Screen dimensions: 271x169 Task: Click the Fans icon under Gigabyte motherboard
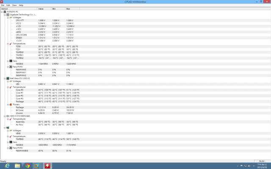(x=11, y=61)
